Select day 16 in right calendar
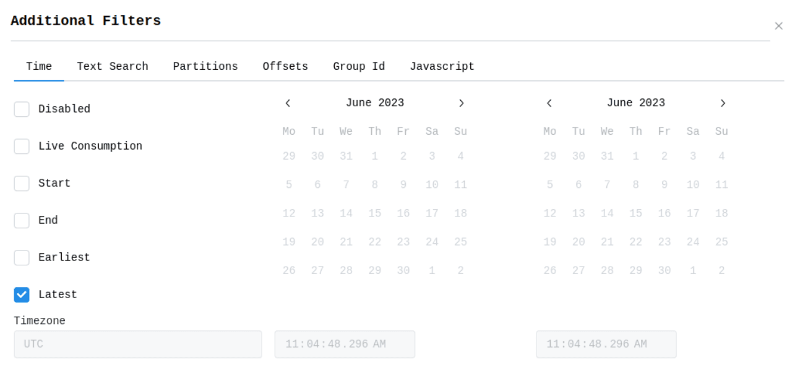The image size is (800, 368). [x=665, y=213]
